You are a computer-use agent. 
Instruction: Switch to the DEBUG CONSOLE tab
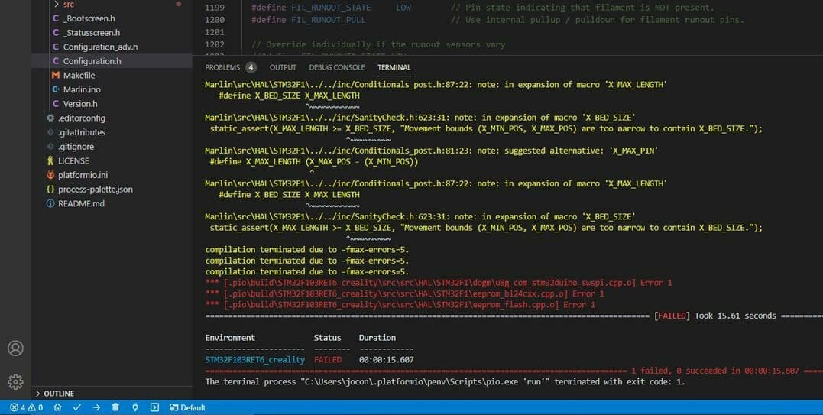tap(336, 67)
